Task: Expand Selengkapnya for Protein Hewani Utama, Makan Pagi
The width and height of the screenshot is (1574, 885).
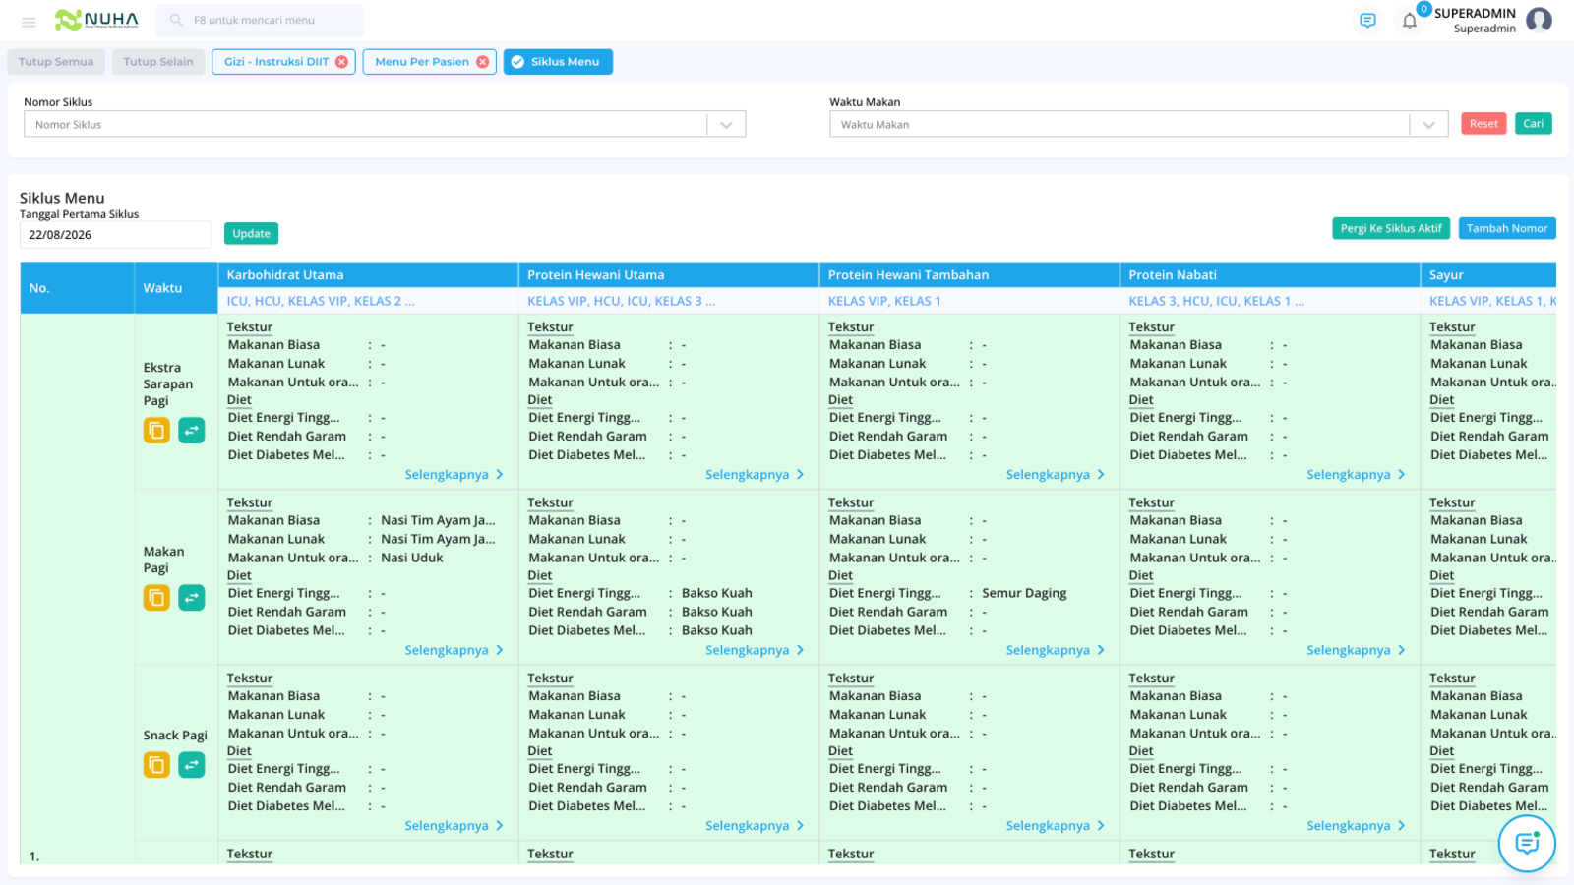Action: click(x=755, y=650)
